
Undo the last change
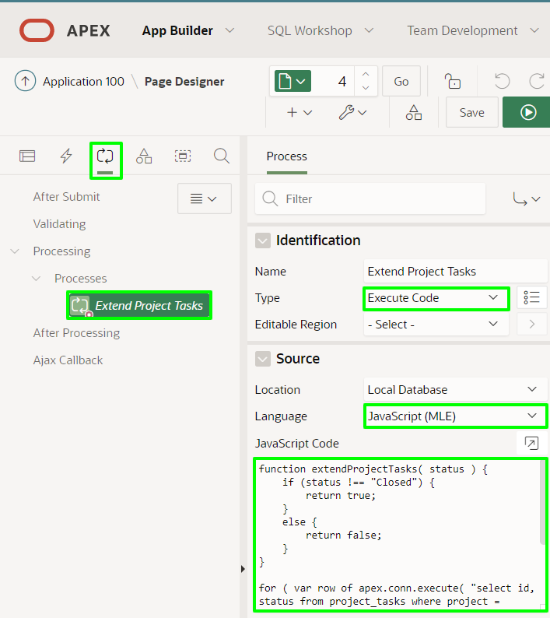pyautogui.click(x=502, y=81)
